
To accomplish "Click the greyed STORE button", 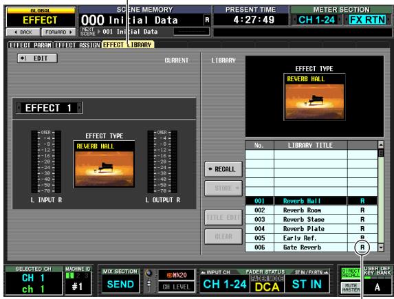I will pos(223,188).
